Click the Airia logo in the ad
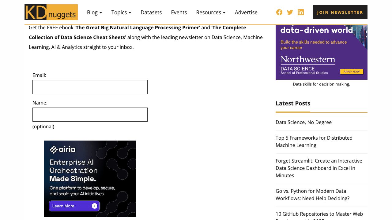The height and width of the screenshot is (220, 392). pos(62,149)
